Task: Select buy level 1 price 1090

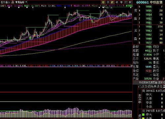Action: 148,26
